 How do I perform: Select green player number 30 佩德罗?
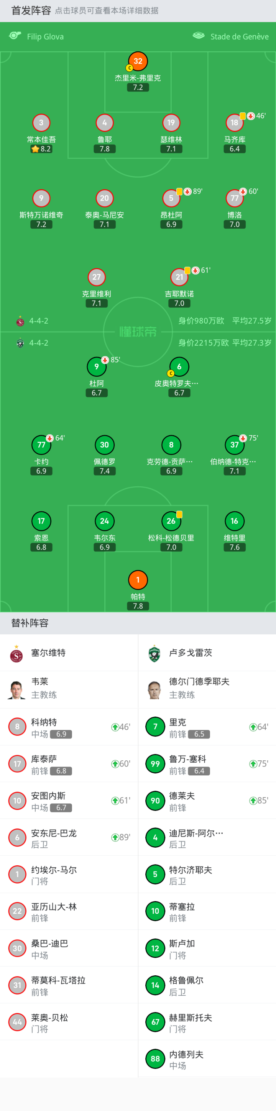point(105,445)
